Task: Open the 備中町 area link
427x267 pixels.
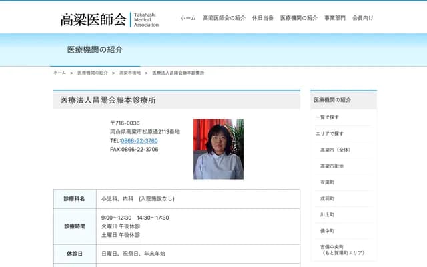Action: (327, 230)
